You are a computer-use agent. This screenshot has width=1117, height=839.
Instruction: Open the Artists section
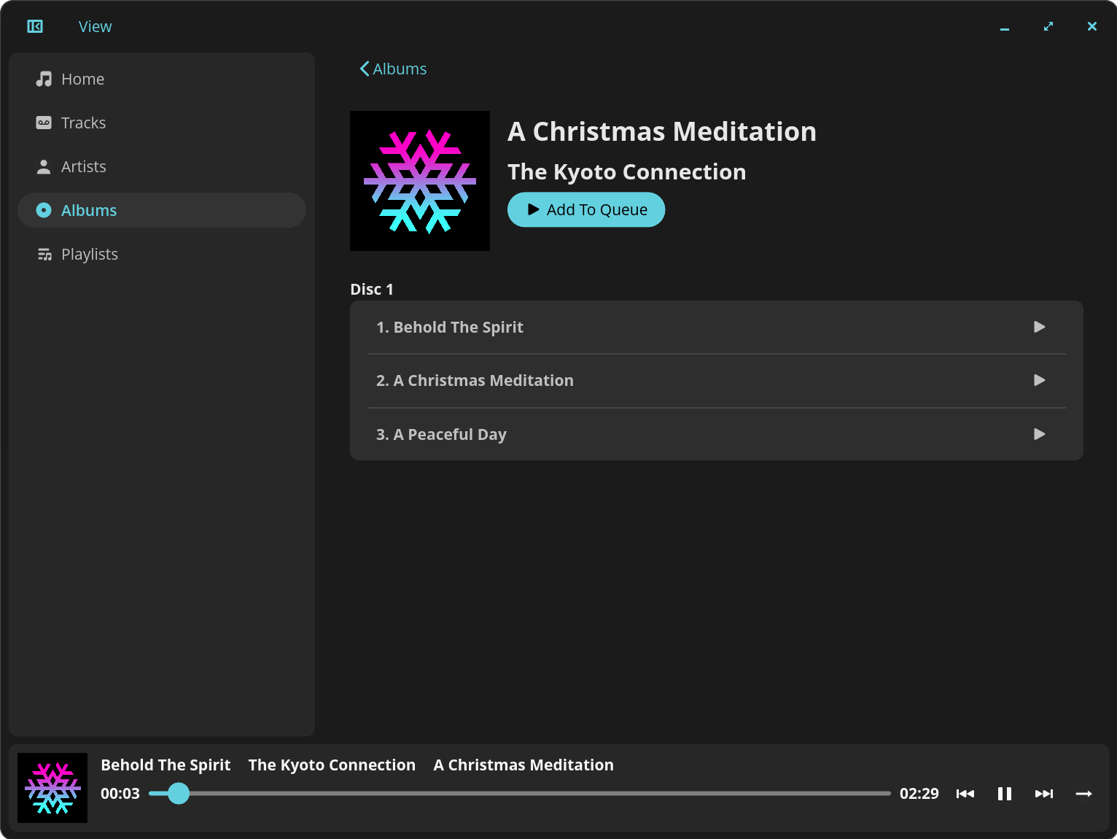(x=83, y=166)
